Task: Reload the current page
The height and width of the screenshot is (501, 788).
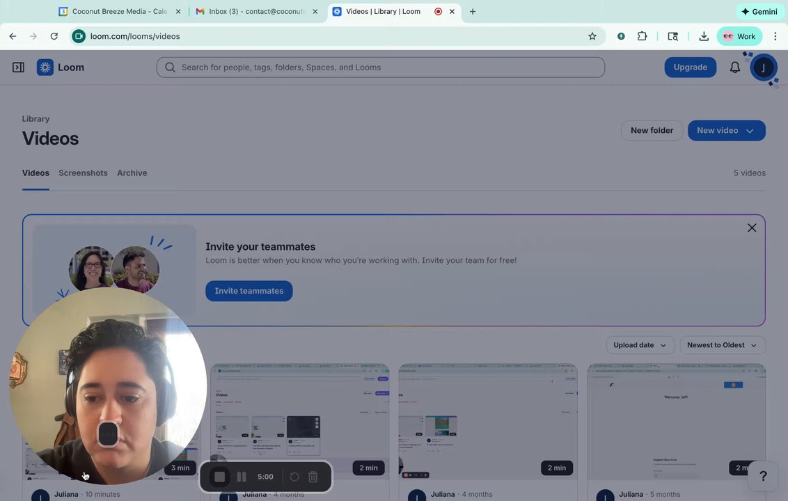Action: pyautogui.click(x=54, y=36)
